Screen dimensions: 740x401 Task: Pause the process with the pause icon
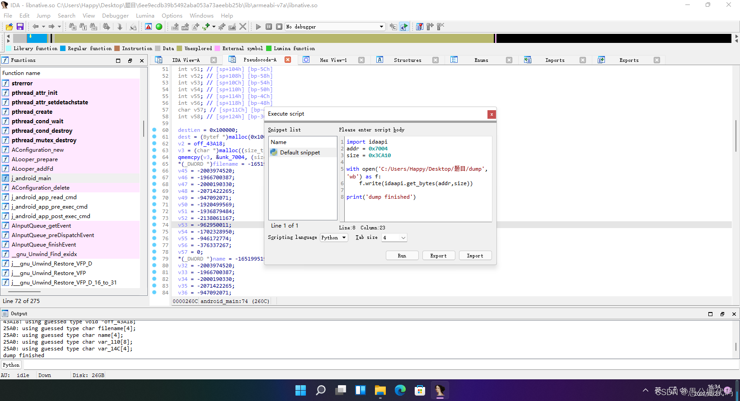pyautogui.click(x=269, y=27)
